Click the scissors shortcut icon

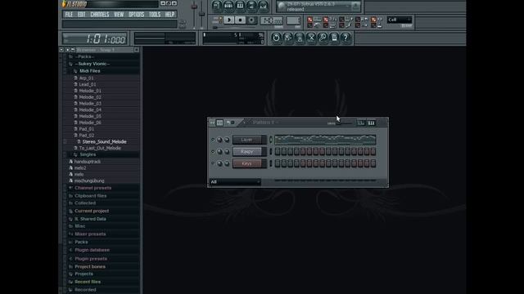coord(311,38)
